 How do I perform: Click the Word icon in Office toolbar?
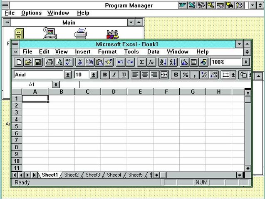[183, 5]
